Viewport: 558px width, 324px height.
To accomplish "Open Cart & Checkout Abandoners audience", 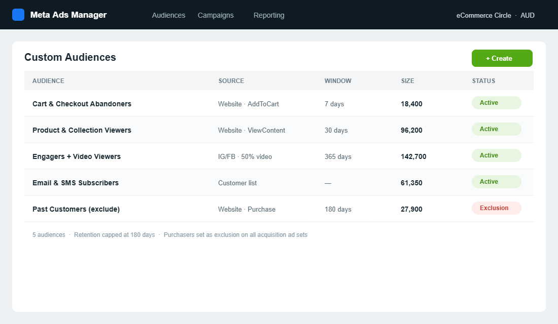I will click(x=82, y=104).
